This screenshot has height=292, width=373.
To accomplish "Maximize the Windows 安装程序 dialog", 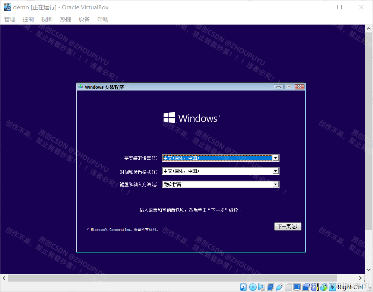I will [x=289, y=87].
